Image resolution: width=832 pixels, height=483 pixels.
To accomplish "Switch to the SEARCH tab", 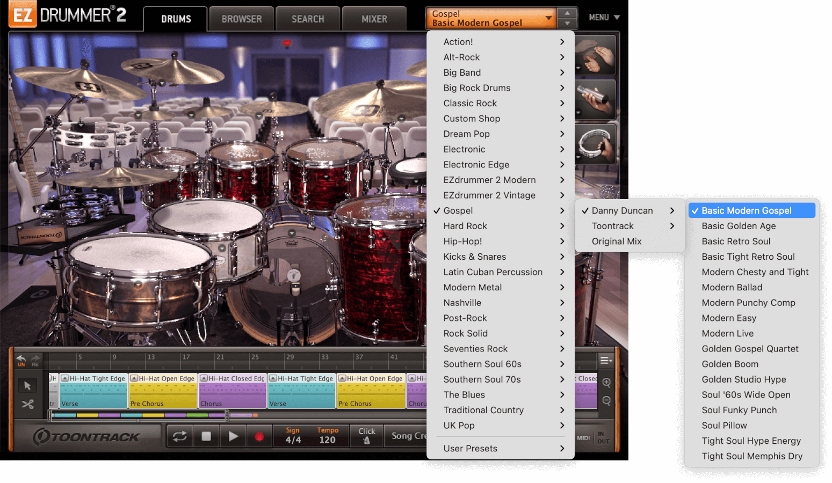I will pyautogui.click(x=308, y=19).
